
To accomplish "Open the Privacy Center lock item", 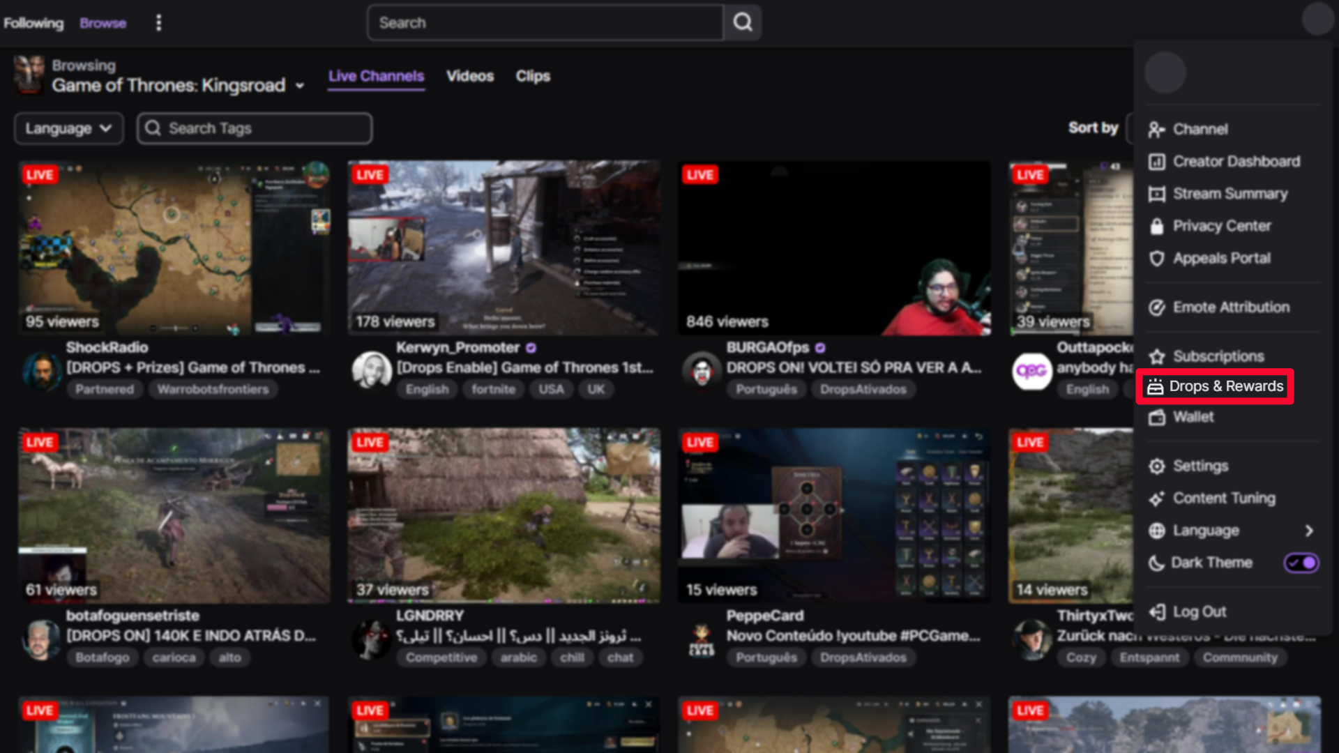I will tap(1221, 226).
